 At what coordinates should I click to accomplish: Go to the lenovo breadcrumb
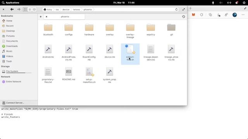click(76, 10)
